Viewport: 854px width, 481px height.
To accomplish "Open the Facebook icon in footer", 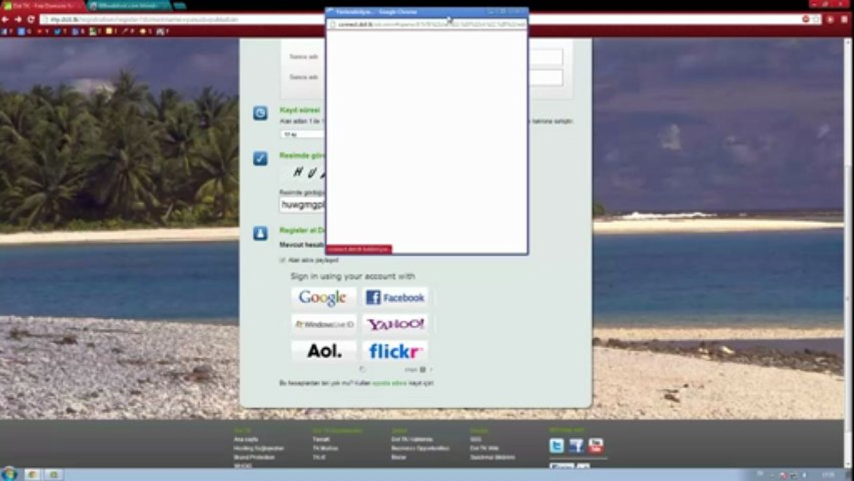I will pos(576,446).
